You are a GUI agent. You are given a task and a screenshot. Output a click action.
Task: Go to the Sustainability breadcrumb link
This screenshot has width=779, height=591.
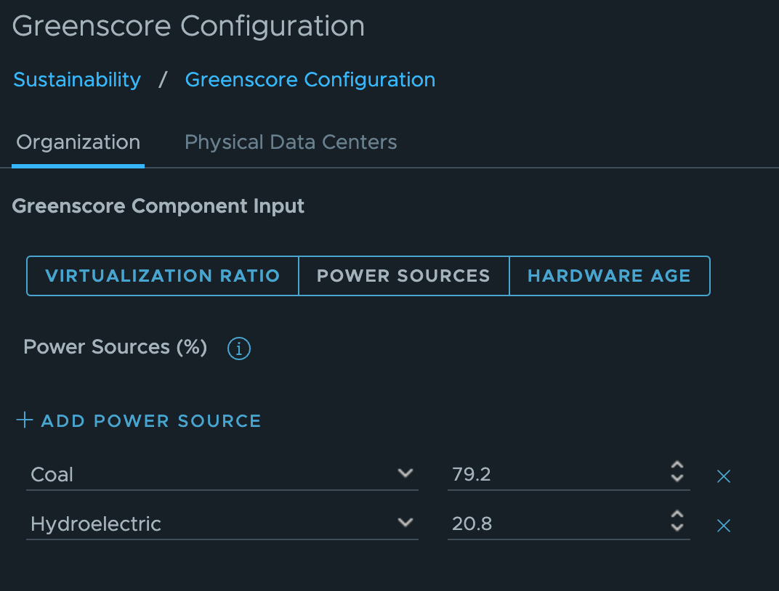[77, 80]
